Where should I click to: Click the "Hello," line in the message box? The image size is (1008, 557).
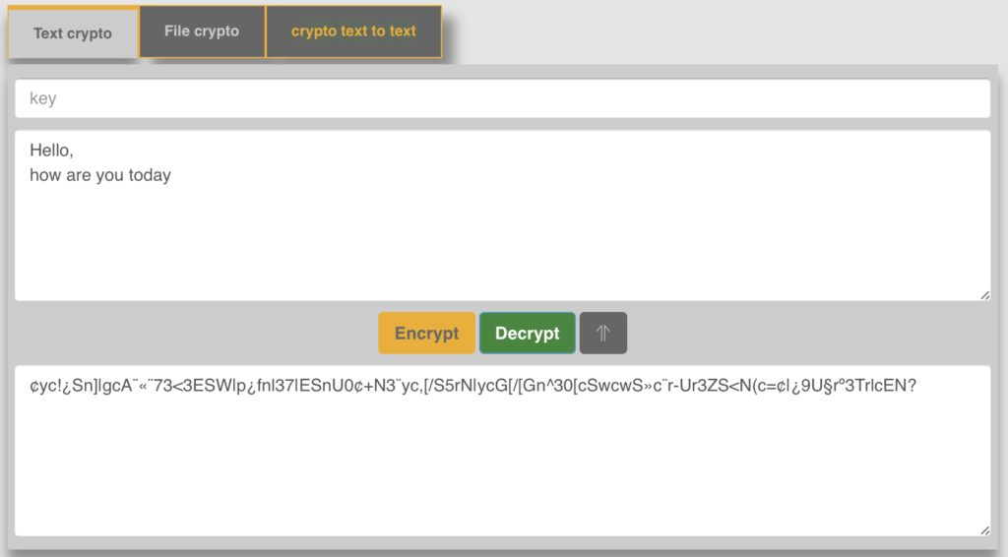(x=52, y=152)
